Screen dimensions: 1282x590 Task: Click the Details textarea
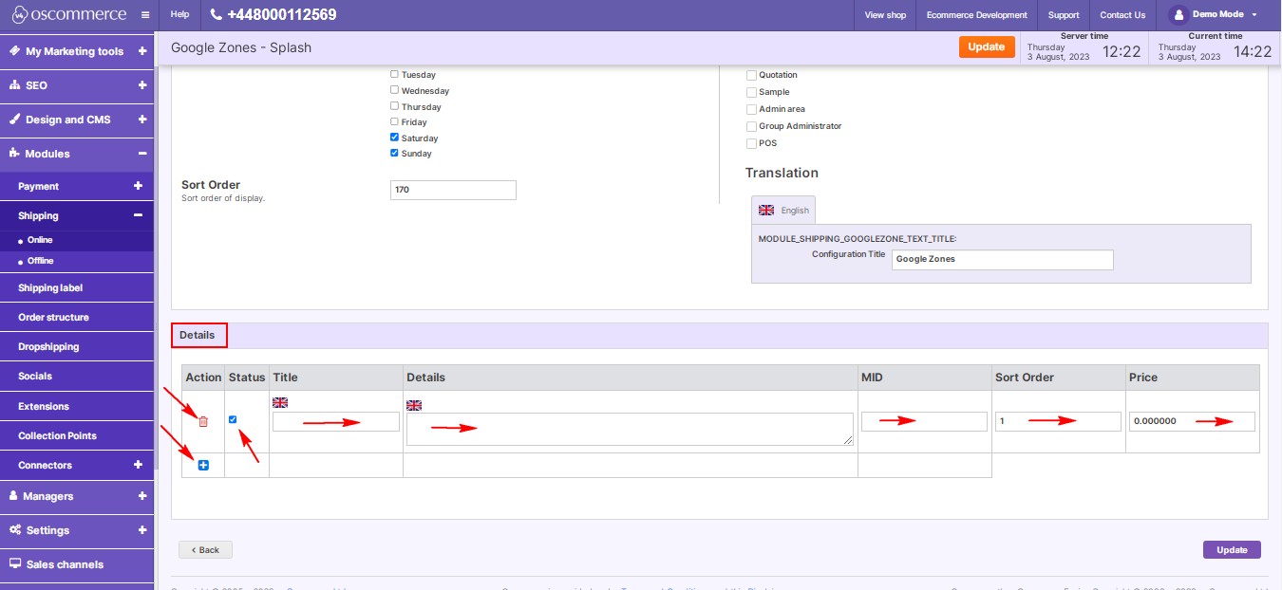630,429
